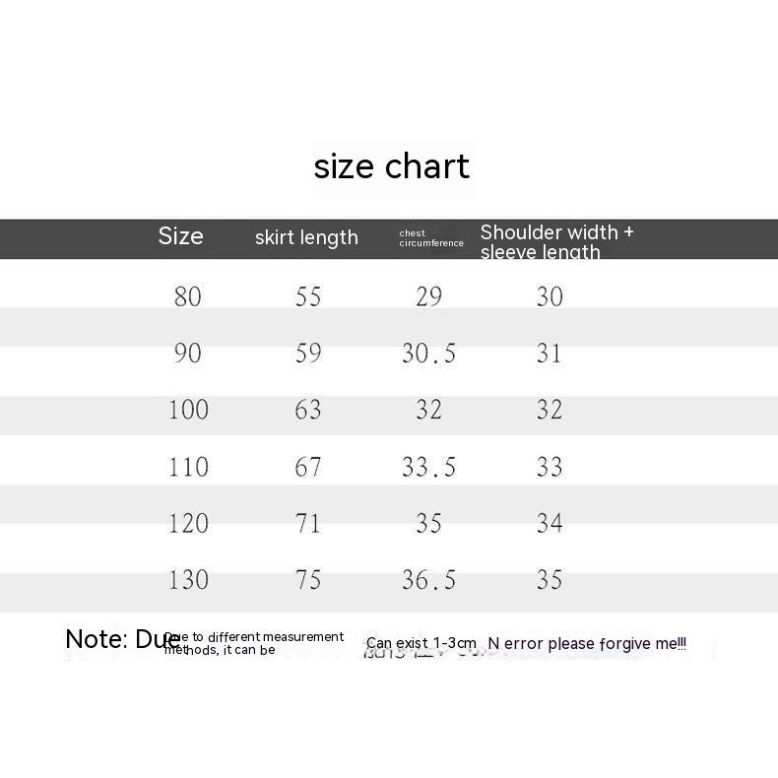The image size is (778, 778).
Task: Select size 80 in the Size column
Action: click(x=187, y=296)
